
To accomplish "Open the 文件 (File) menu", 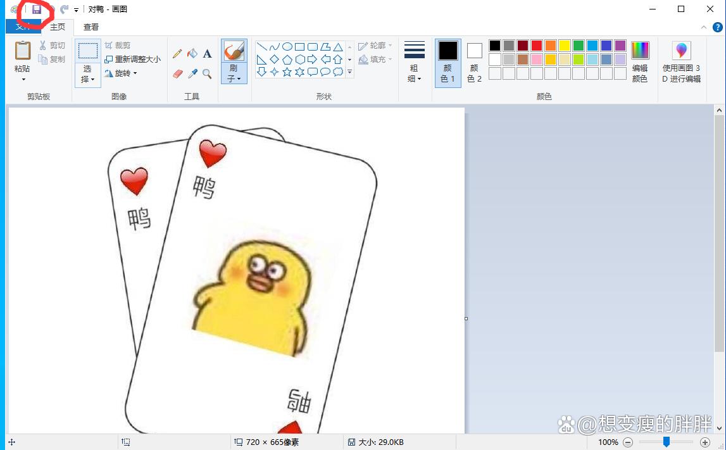I will [x=23, y=27].
